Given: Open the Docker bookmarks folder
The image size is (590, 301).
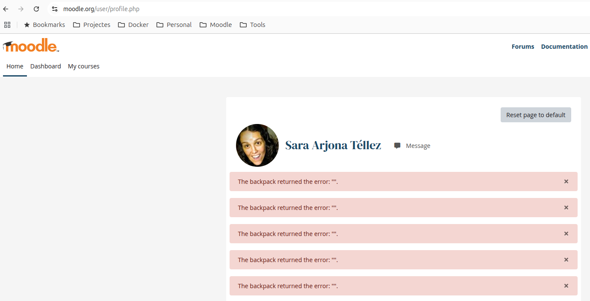Looking at the screenshot, I should coord(133,25).
